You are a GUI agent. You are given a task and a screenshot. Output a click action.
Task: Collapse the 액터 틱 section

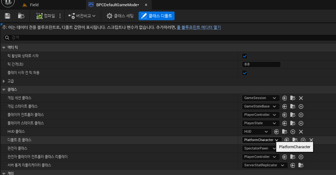click(4, 47)
